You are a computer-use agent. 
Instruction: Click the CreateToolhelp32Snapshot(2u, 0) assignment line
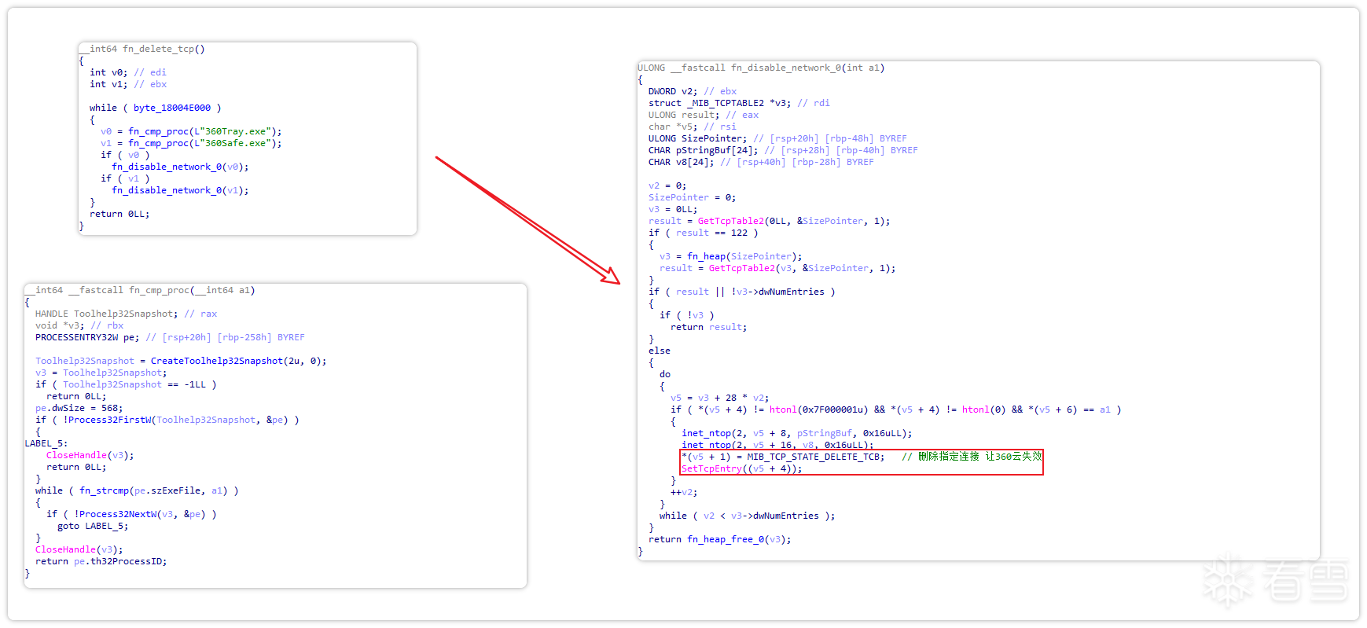point(181,361)
